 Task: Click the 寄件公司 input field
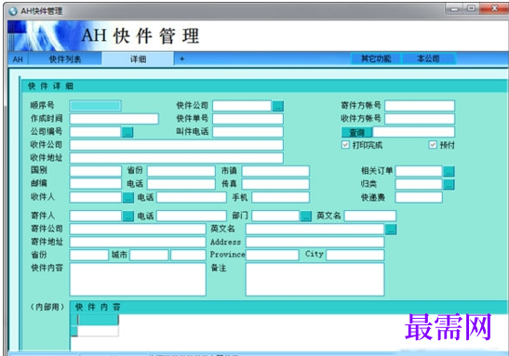[x=138, y=229]
